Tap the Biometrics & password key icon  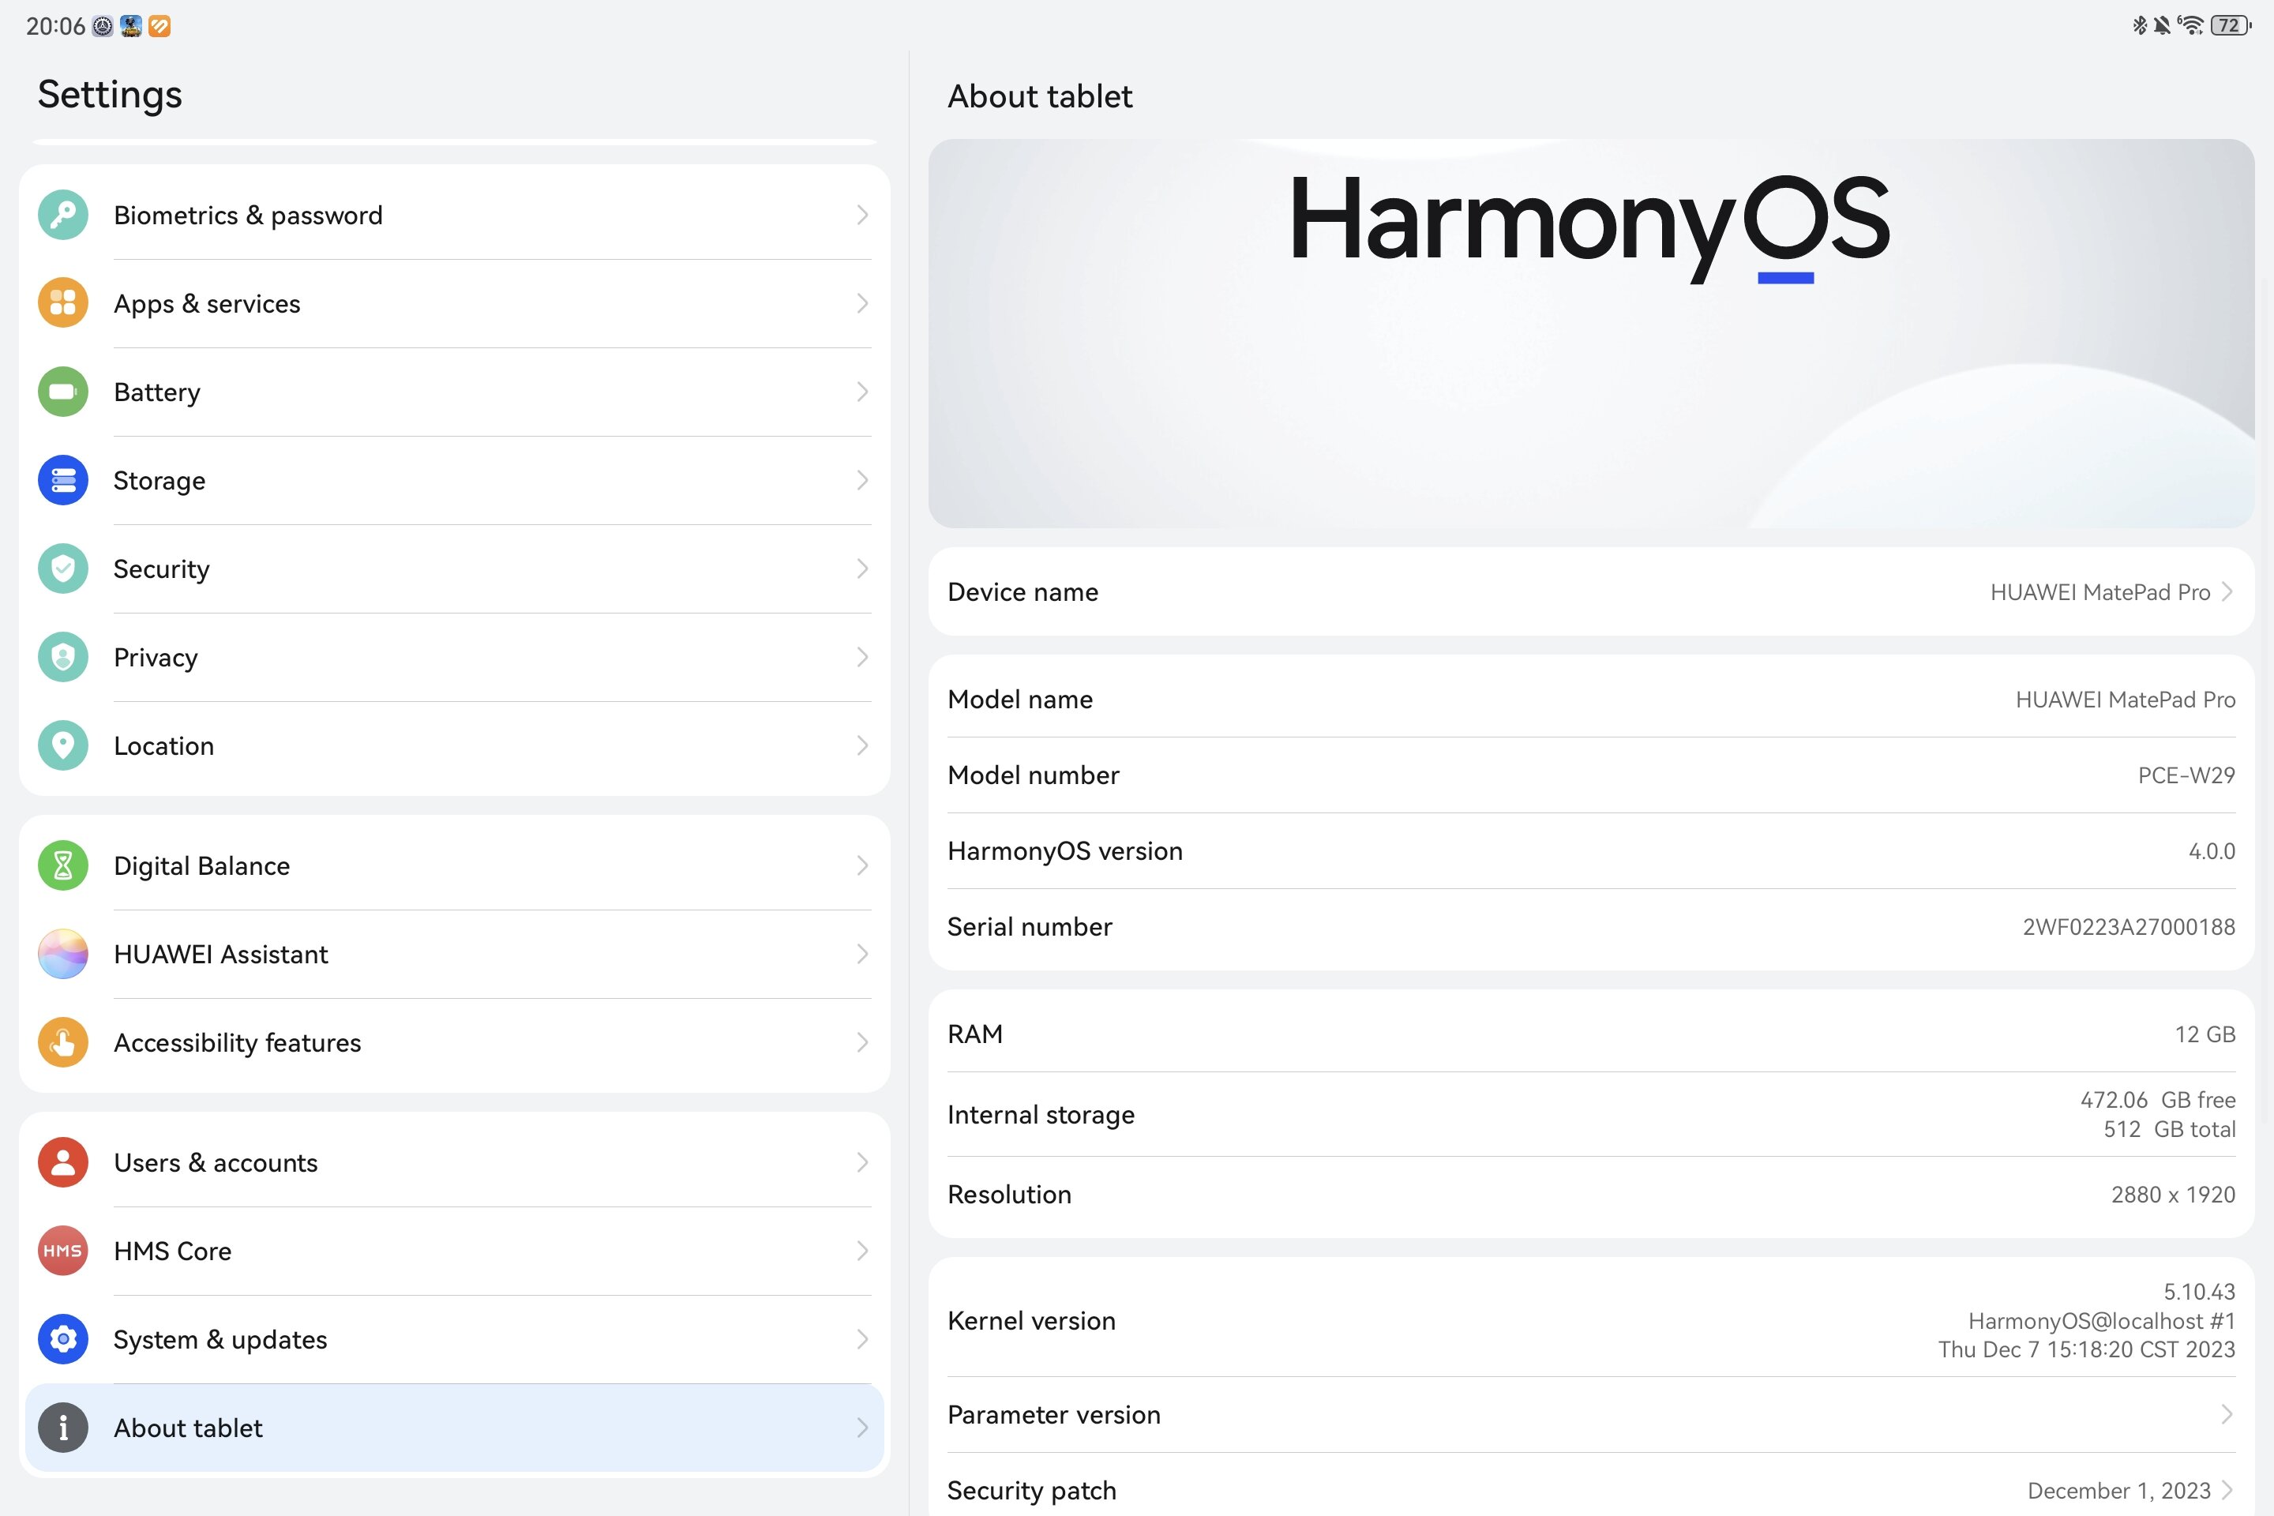point(63,215)
